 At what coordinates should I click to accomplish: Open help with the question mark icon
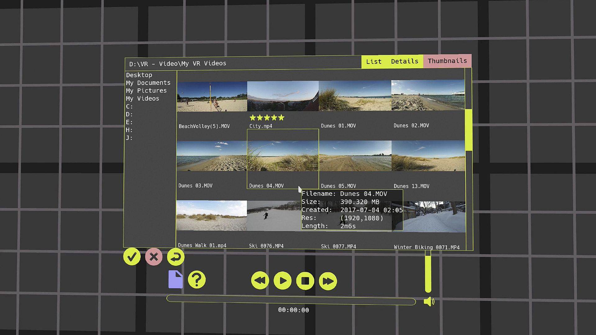[197, 280]
